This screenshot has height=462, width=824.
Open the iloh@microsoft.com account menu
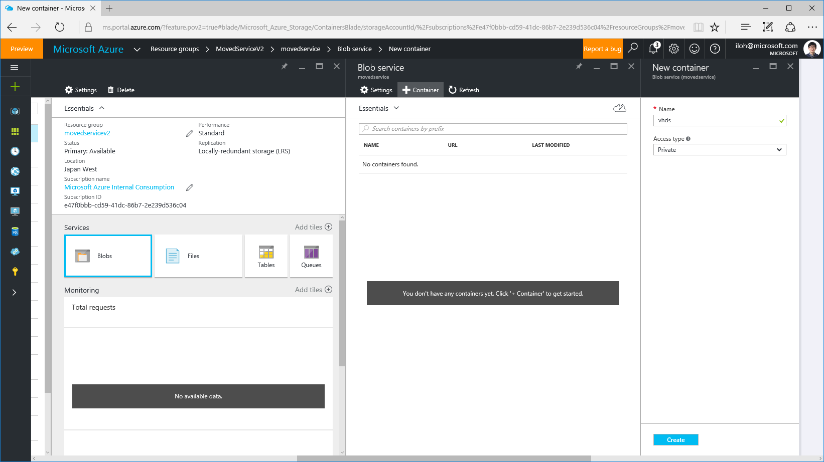[778, 49]
